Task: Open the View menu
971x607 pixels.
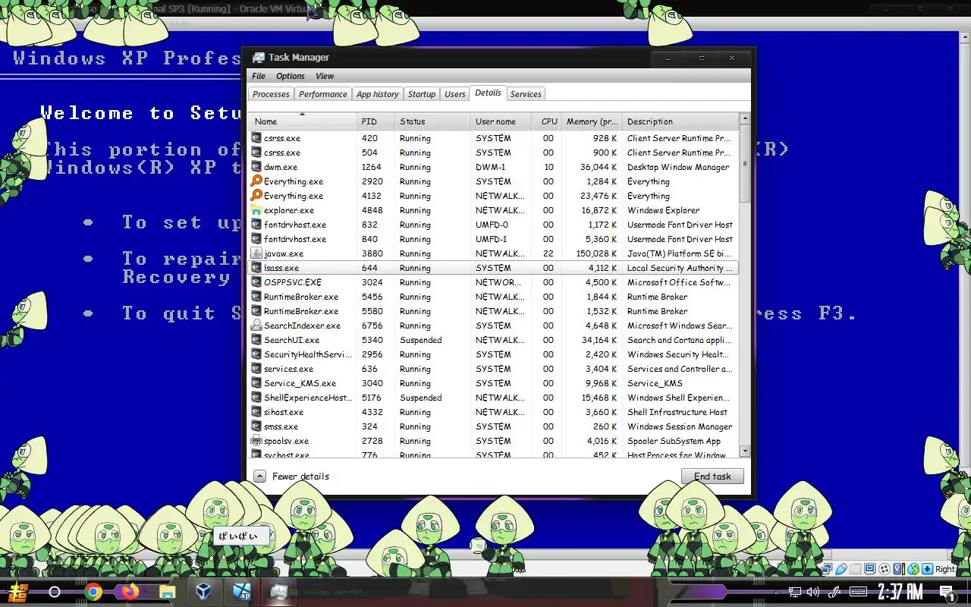Action: pos(325,76)
